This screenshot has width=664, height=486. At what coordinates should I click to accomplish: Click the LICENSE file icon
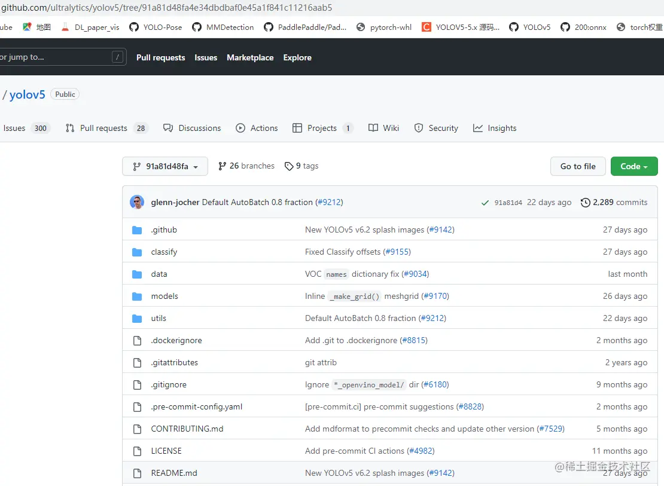pos(137,451)
